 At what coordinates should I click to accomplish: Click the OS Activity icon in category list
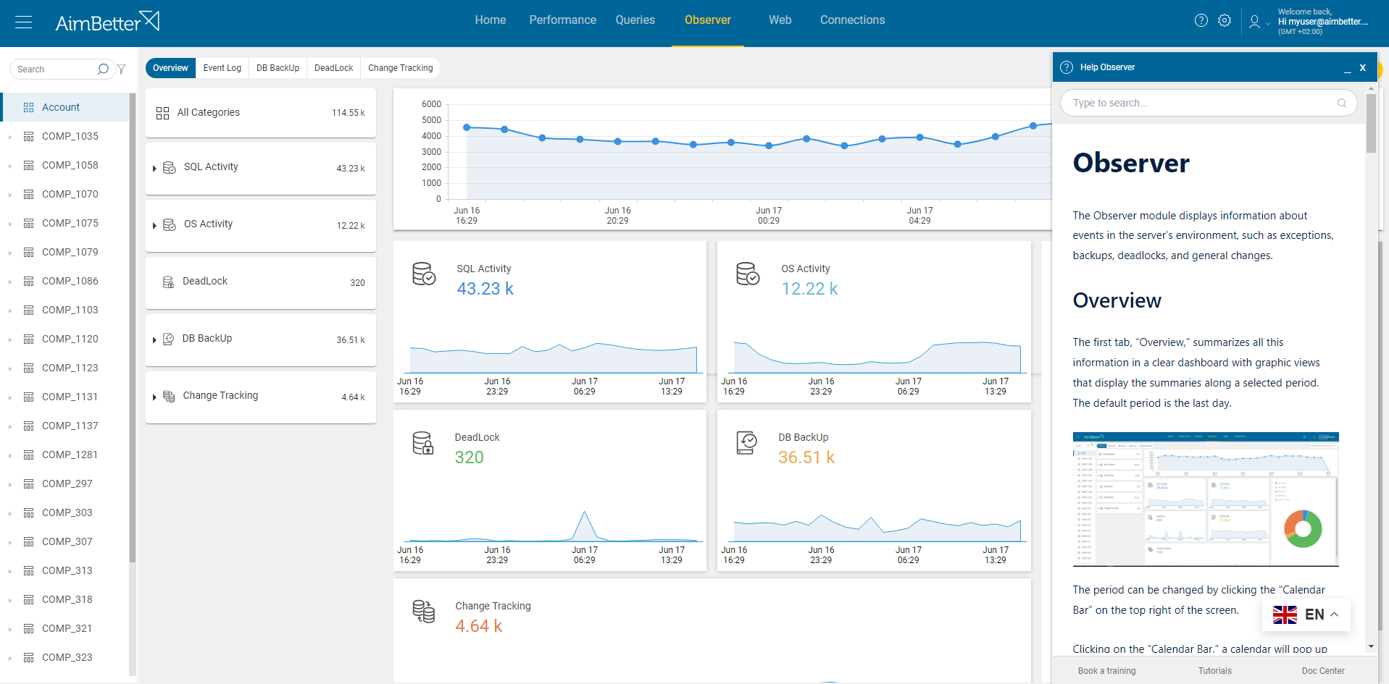[x=170, y=224]
